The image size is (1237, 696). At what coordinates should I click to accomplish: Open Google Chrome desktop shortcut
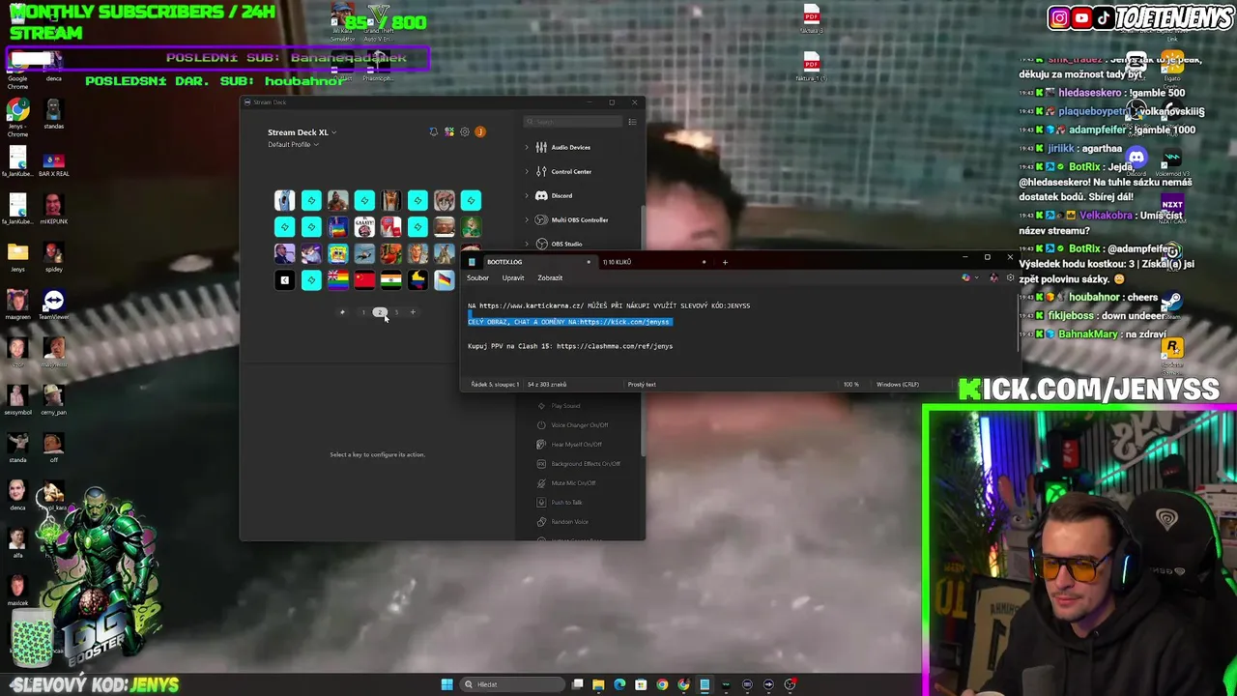click(17, 70)
